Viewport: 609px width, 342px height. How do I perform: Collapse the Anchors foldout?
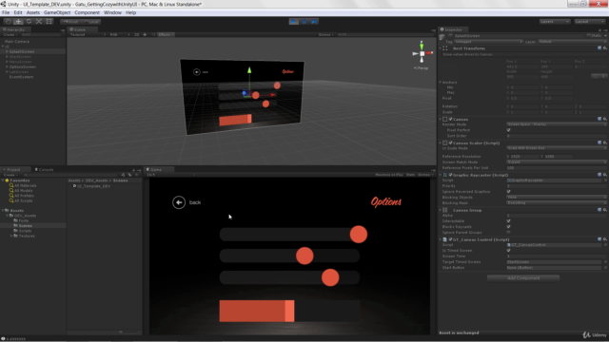(x=441, y=83)
